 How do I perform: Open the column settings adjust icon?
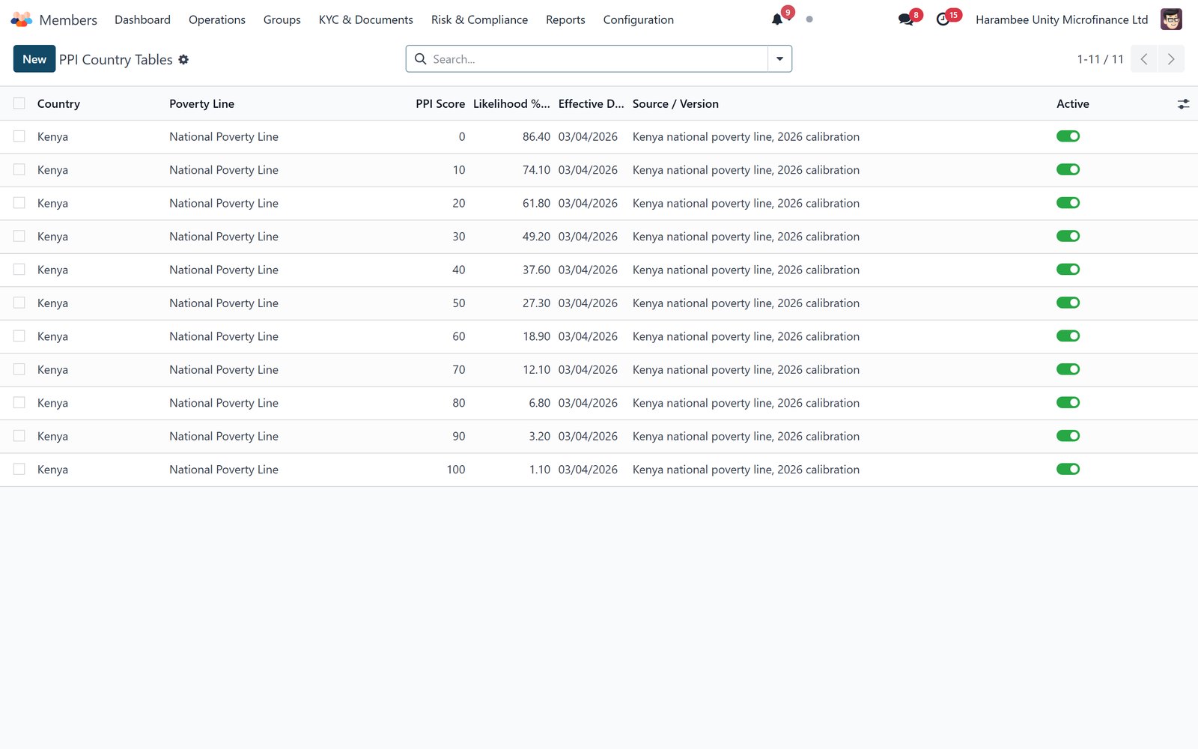1183,104
